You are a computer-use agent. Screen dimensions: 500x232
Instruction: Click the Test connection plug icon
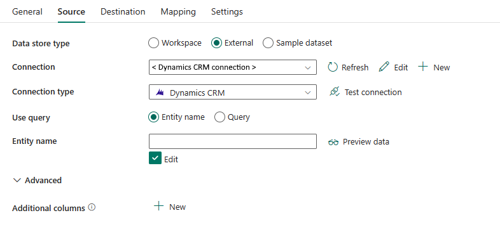(x=335, y=92)
